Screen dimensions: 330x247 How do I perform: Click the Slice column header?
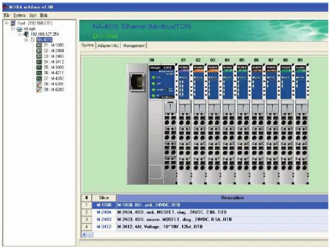coord(104,198)
